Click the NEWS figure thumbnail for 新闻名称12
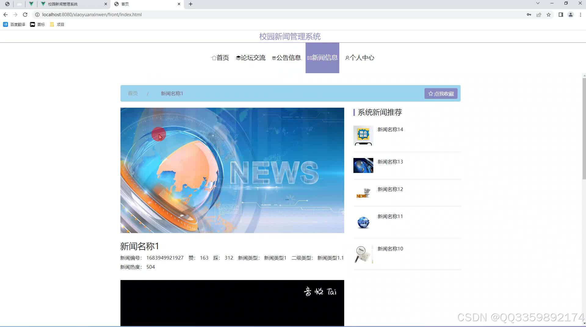586x327 pixels. click(x=363, y=193)
